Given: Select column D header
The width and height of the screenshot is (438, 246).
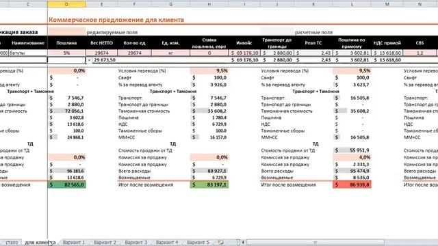Looking at the screenshot, I should pyautogui.click(x=66, y=4).
